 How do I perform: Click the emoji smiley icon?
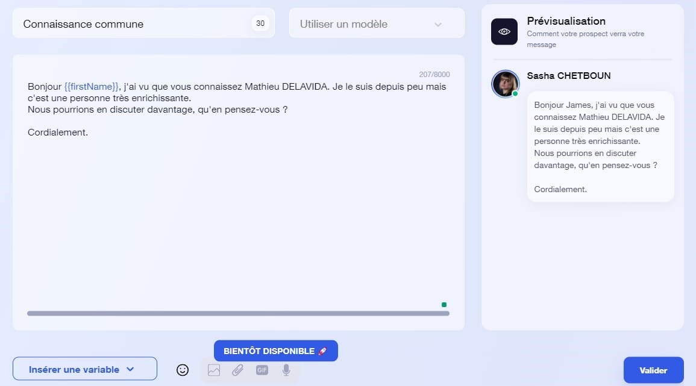[183, 370]
